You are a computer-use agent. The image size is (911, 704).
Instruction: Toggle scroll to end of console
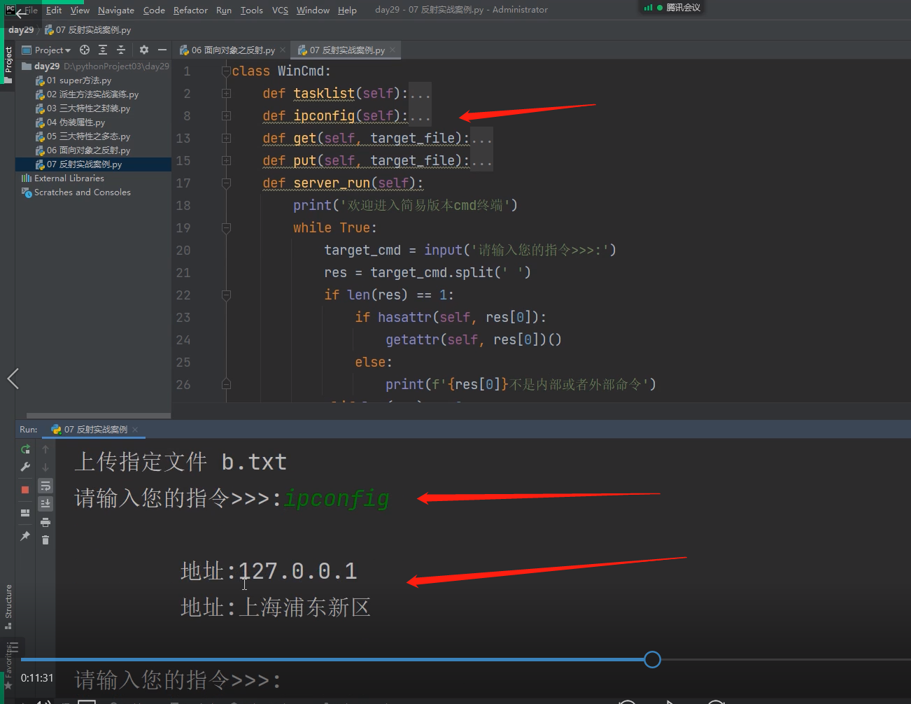pos(45,503)
